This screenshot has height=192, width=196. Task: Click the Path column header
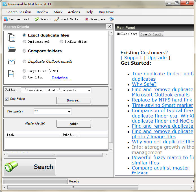pos(33,135)
